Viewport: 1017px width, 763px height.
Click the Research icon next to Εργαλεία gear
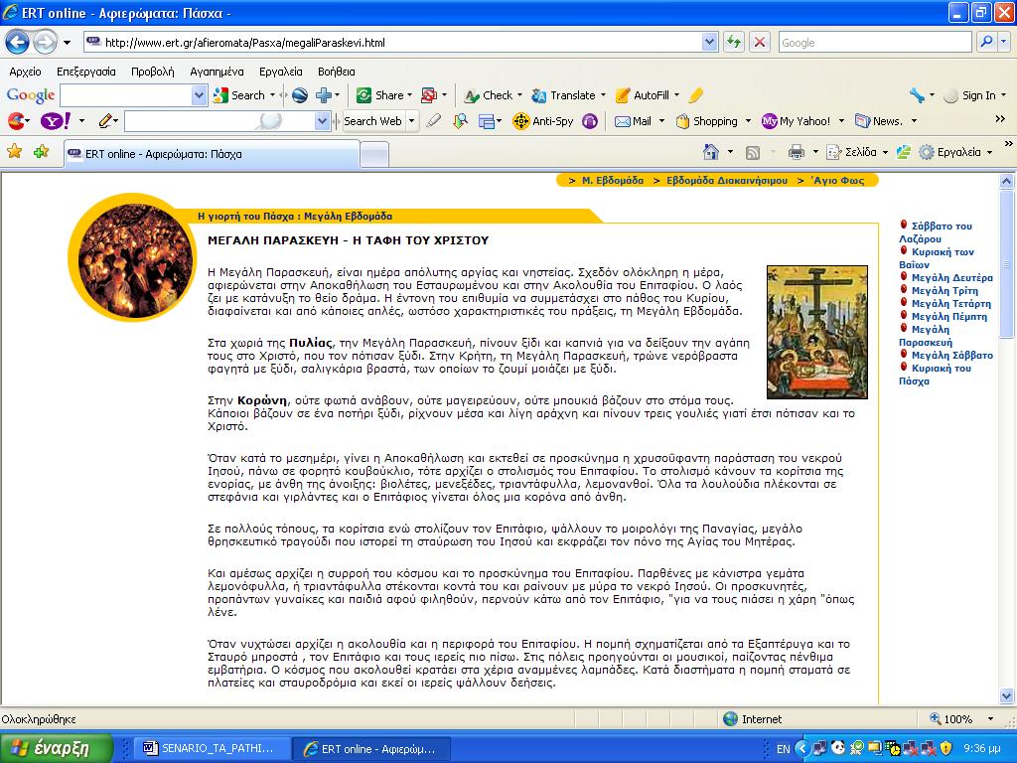click(904, 152)
